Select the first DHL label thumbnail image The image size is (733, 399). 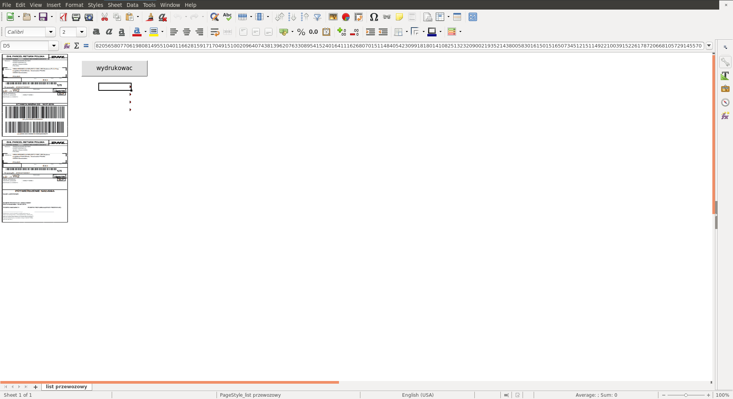pos(35,95)
